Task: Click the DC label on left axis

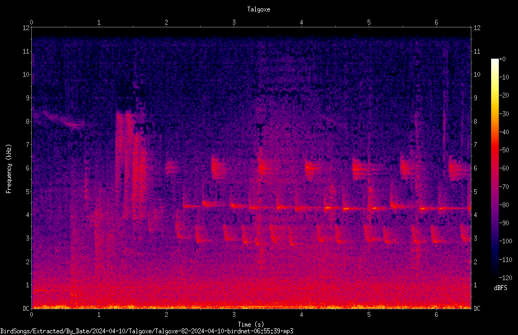Action: 26,308
